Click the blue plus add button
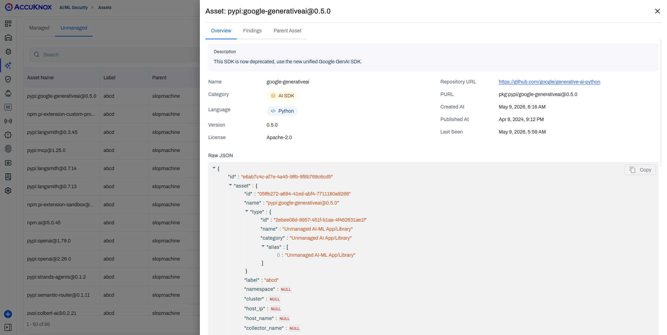The image size is (667, 335). (8, 314)
